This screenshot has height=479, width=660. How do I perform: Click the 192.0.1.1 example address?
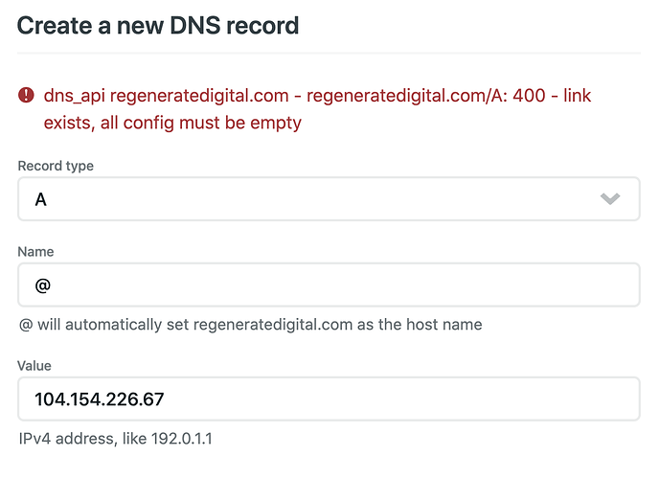click(x=181, y=439)
